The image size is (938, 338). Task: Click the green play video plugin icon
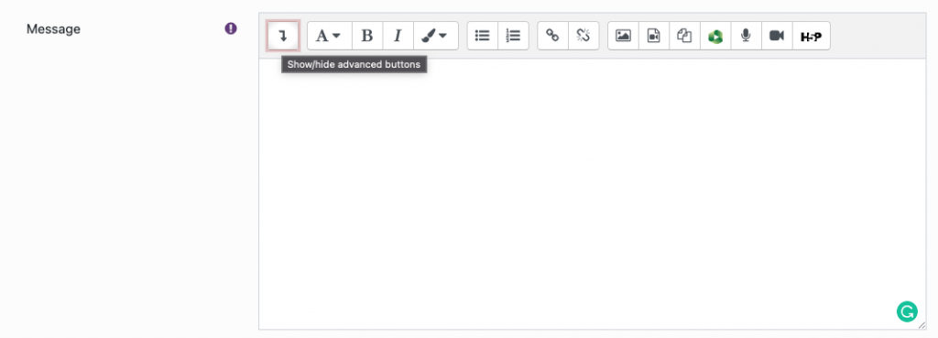715,36
